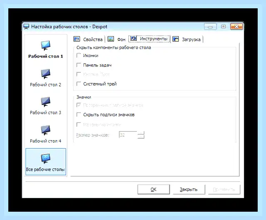Open the Свойства tab
Viewport: 266px width, 220px height.
pos(88,39)
